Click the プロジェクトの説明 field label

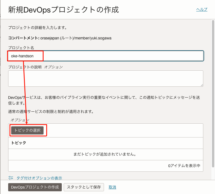pyautogui.click(x=25, y=67)
